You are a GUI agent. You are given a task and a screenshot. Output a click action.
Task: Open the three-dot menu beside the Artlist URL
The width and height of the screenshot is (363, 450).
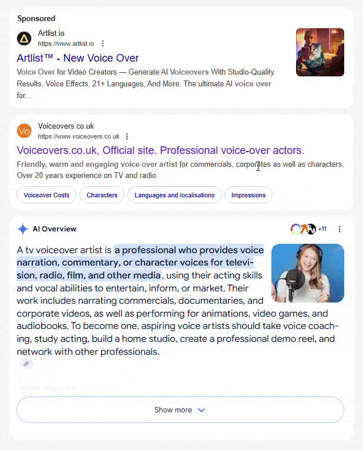point(103,43)
